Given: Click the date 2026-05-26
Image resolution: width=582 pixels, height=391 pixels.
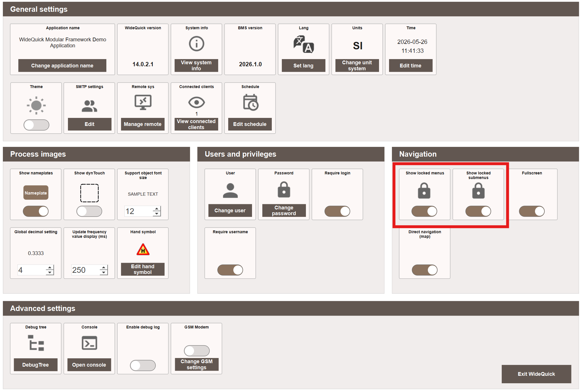Looking at the screenshot, I should pos(412,42).
